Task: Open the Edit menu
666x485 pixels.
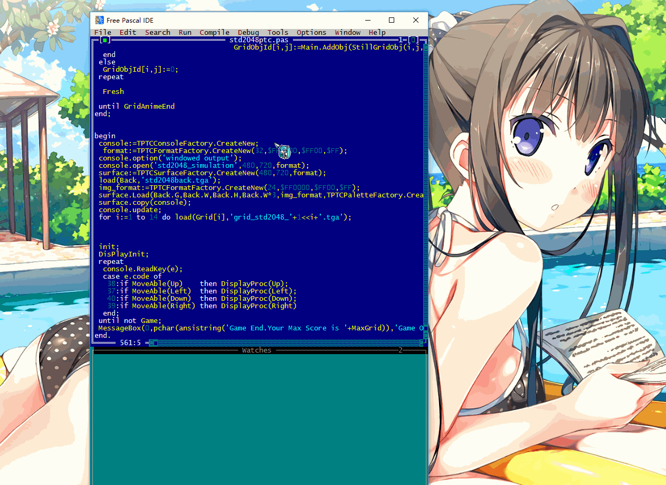Action: coord(128,32)
